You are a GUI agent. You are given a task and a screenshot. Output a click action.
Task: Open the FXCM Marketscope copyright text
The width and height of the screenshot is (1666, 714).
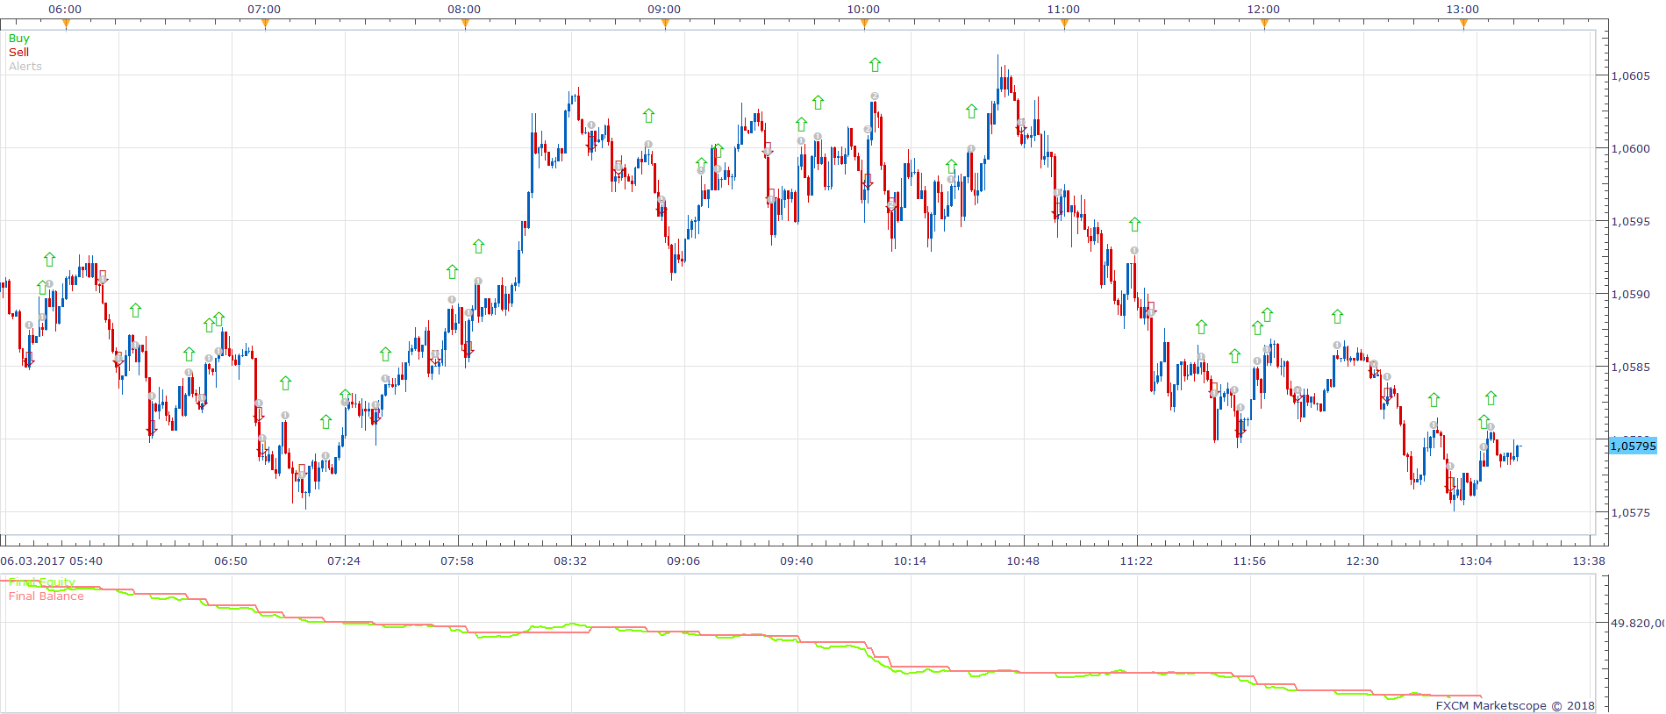point(1515,705)
